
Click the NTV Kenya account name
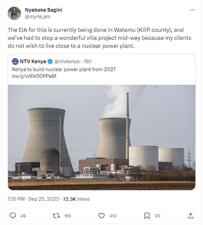[x=33, y=61]
